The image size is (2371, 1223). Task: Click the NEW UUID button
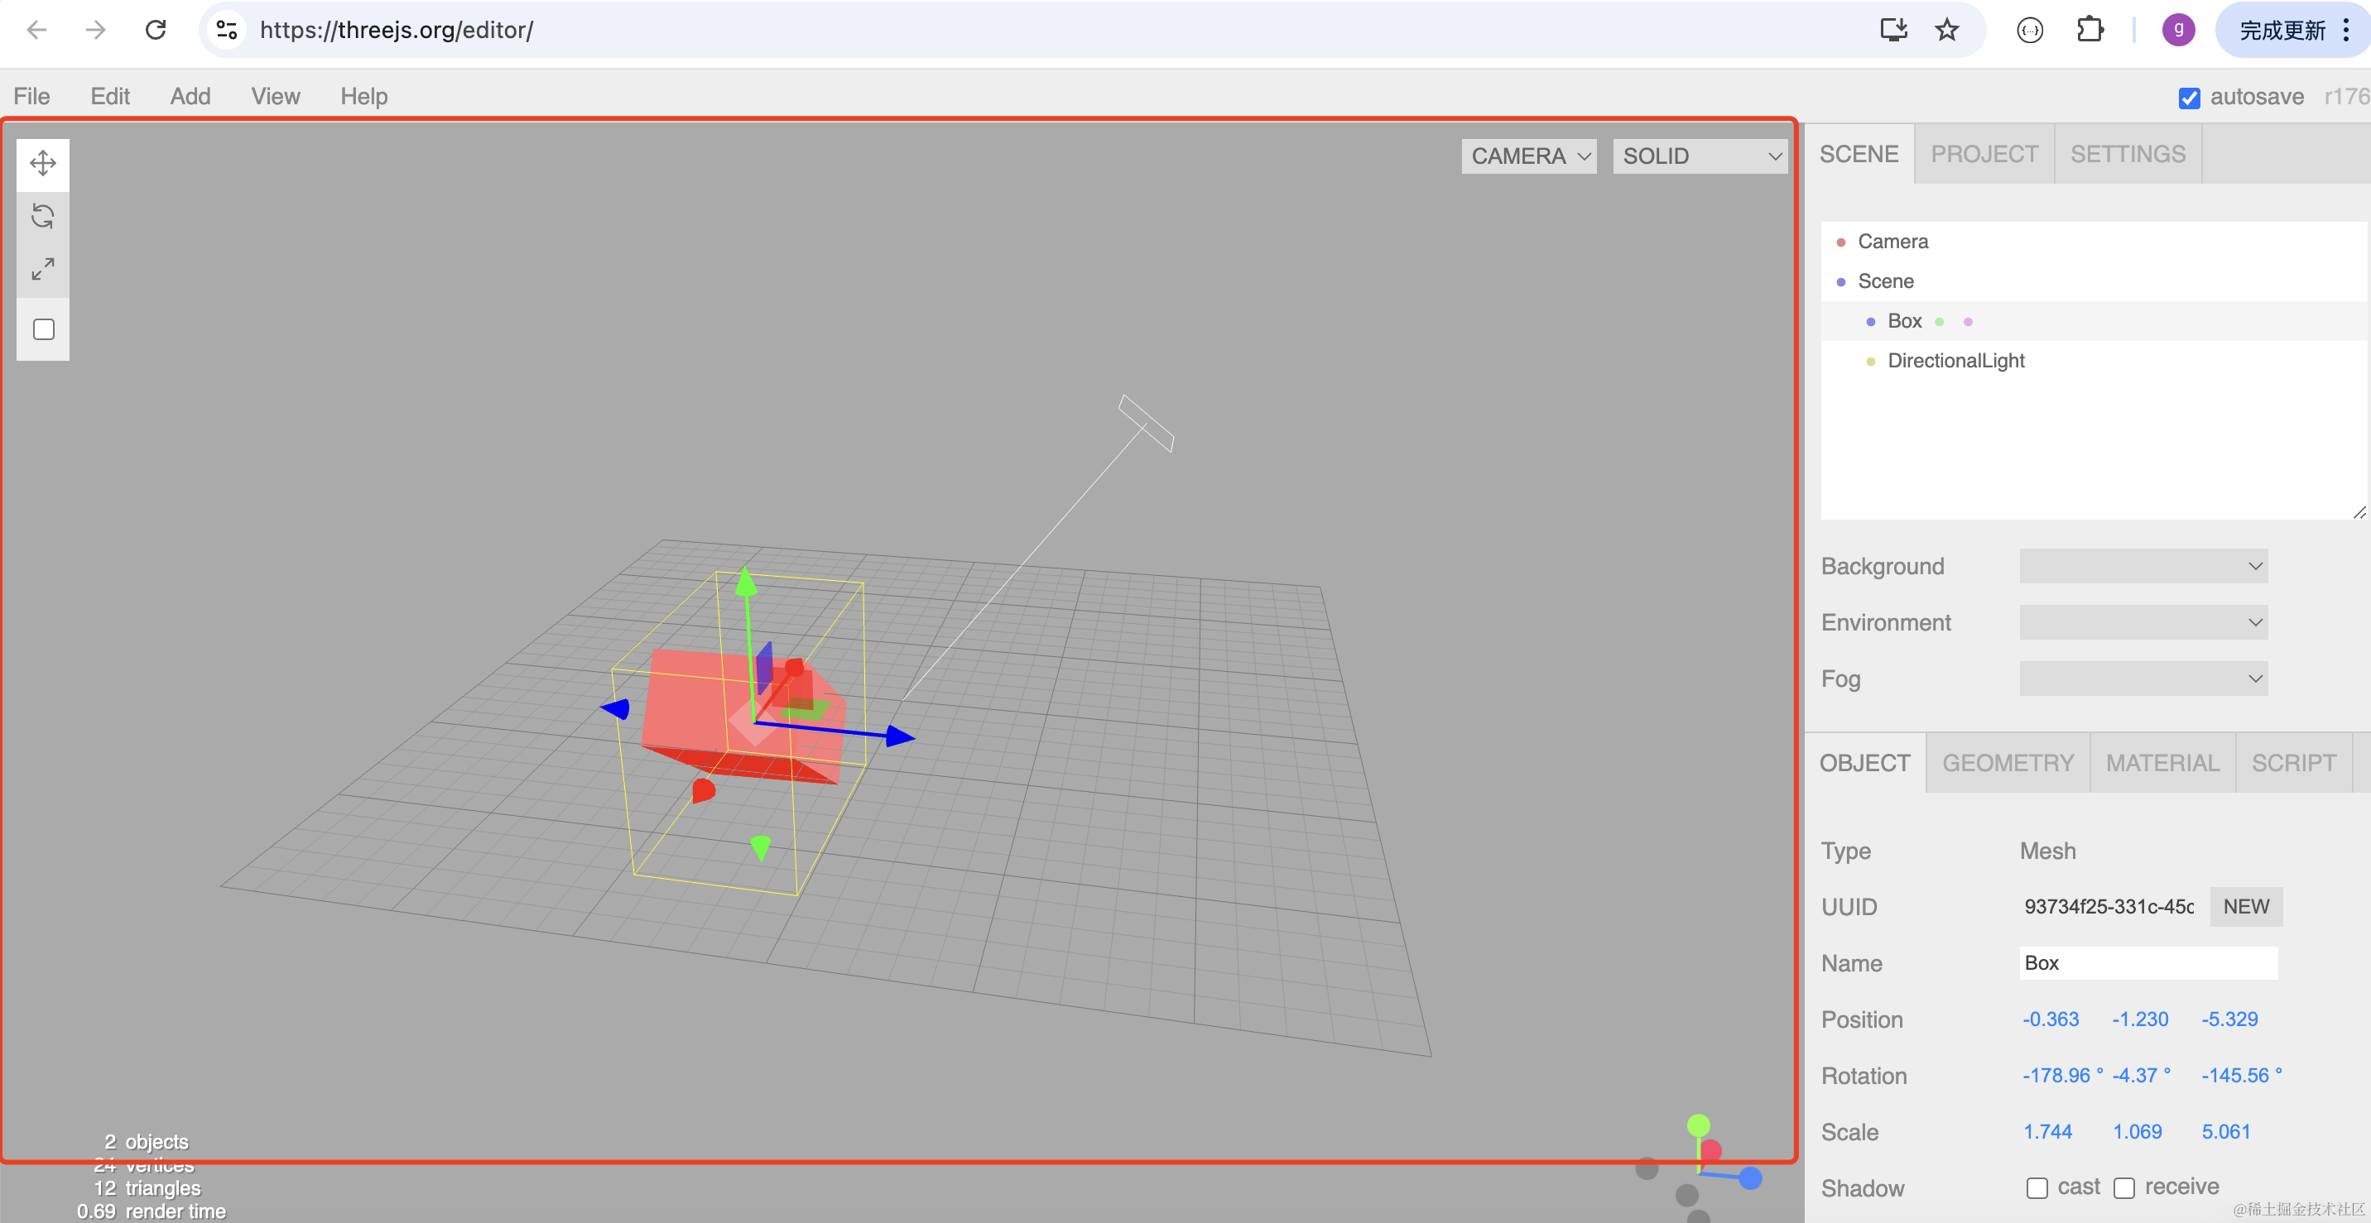point(2246,906)
